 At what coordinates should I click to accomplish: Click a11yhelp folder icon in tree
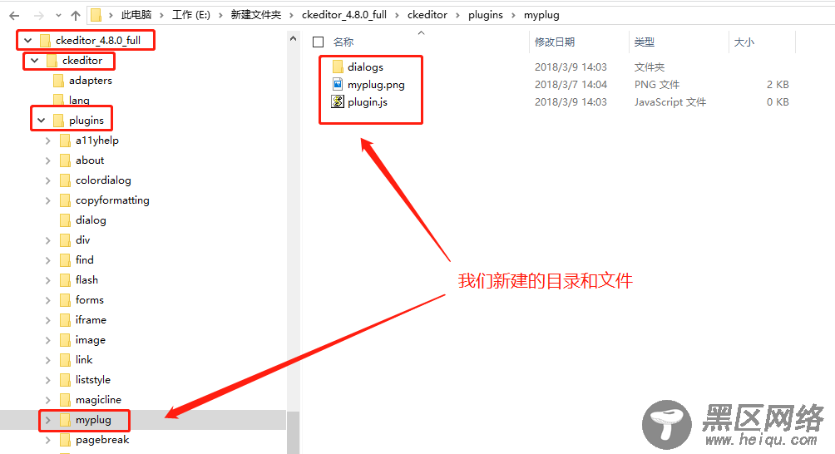[65, 141]
